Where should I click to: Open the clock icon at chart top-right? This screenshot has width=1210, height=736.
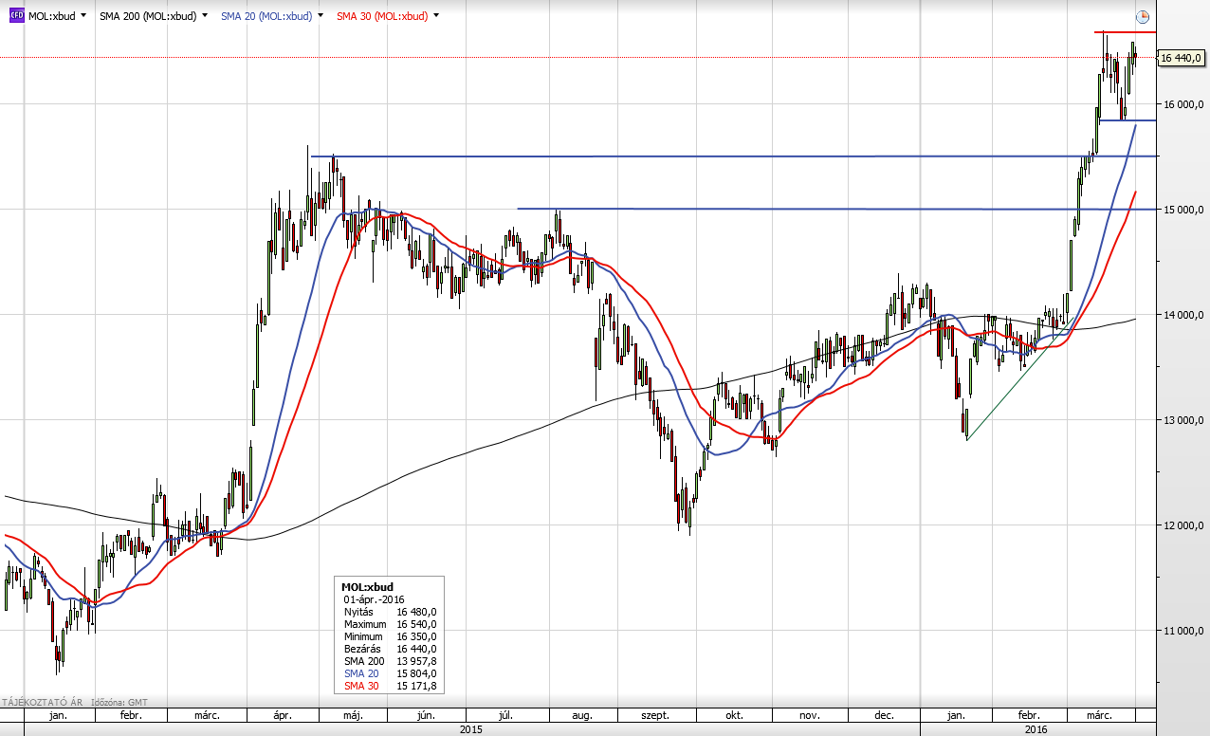pyautogui.click(x=1143, y=17)
